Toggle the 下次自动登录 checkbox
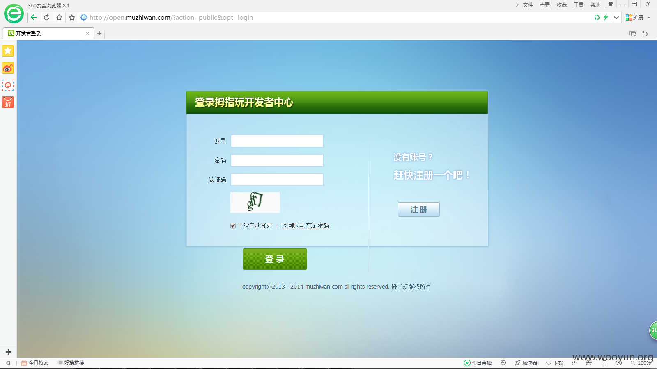This screenshot has width=657, height=369. (233, 226)
